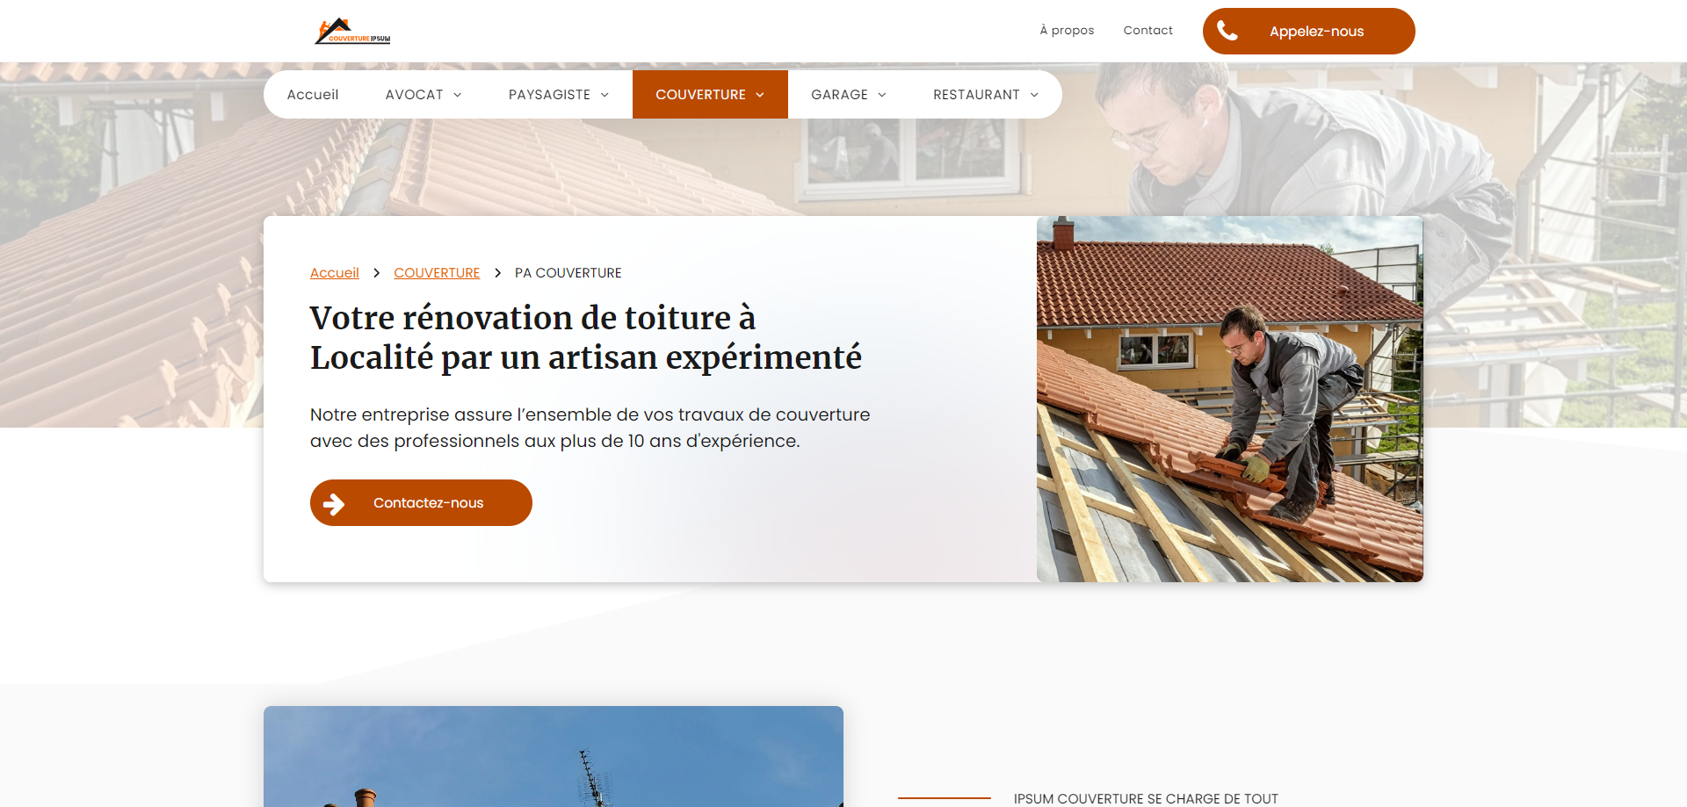The image size is (1687, 807).
Task: Select the RESTAURANT menu item
Action: 986,95
